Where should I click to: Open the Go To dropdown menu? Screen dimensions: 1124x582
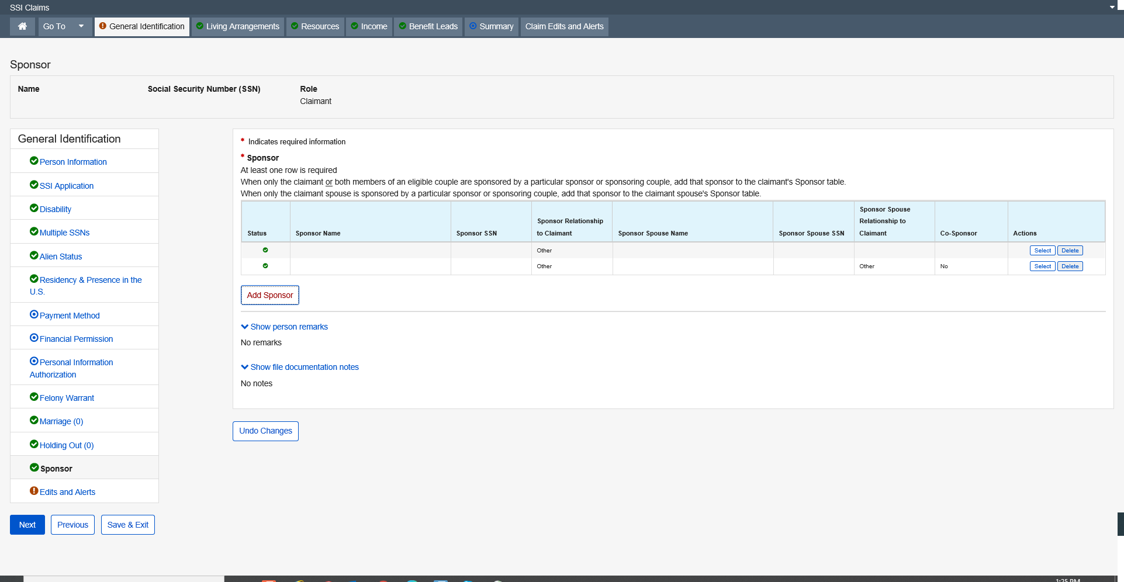(x=65, y=26)
